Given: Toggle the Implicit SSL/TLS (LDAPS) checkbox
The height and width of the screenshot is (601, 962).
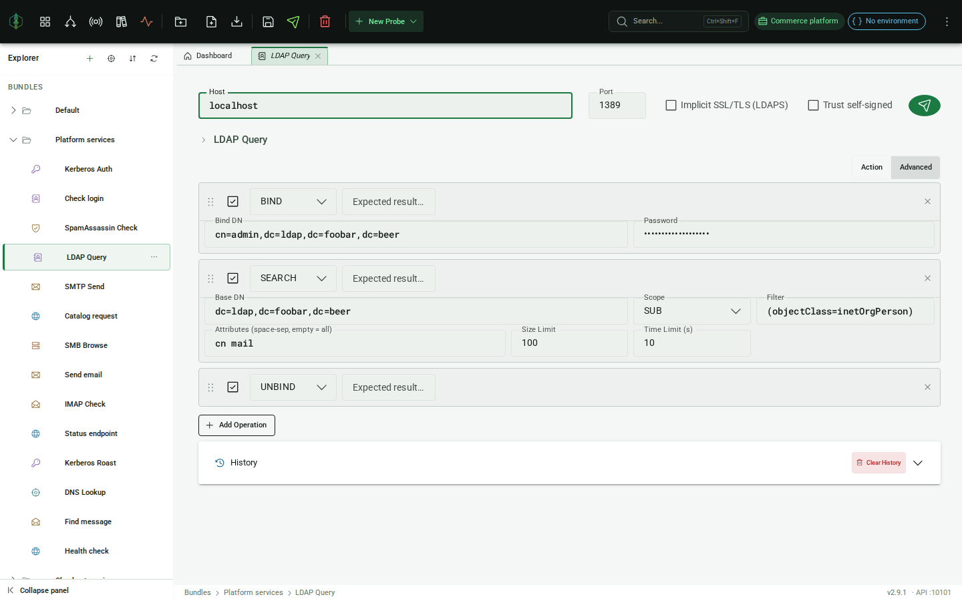Looking at the screenshot, I should [671, 105].
